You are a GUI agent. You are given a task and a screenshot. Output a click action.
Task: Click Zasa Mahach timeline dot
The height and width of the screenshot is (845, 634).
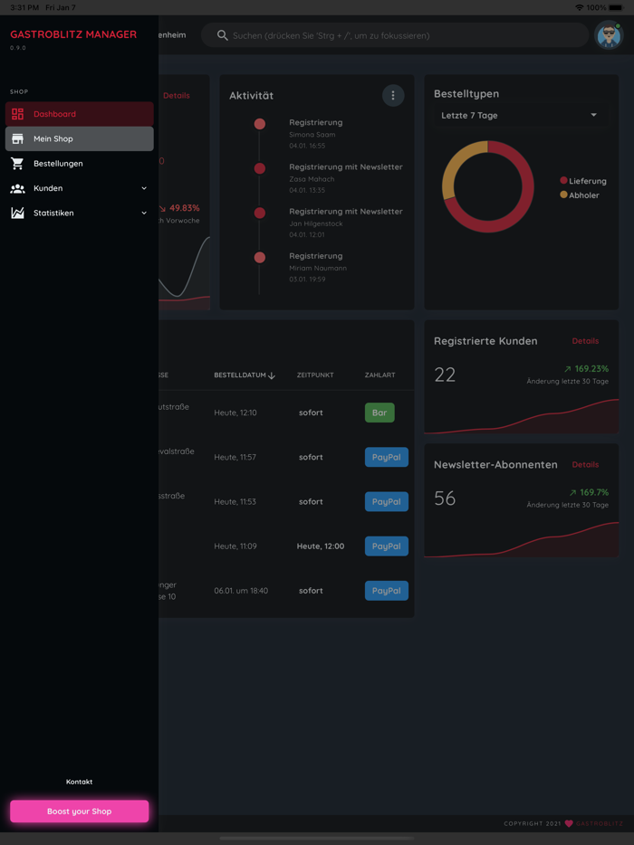[260, 168]
